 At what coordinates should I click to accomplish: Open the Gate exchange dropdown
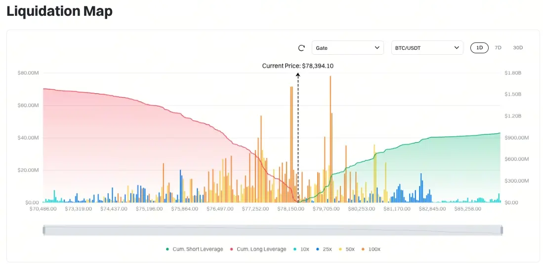click(x=348, y=48)
